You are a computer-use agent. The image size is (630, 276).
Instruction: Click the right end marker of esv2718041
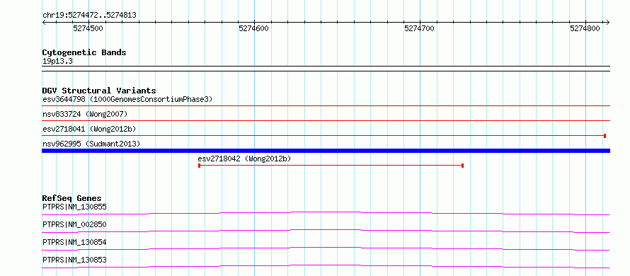point(605,136)
